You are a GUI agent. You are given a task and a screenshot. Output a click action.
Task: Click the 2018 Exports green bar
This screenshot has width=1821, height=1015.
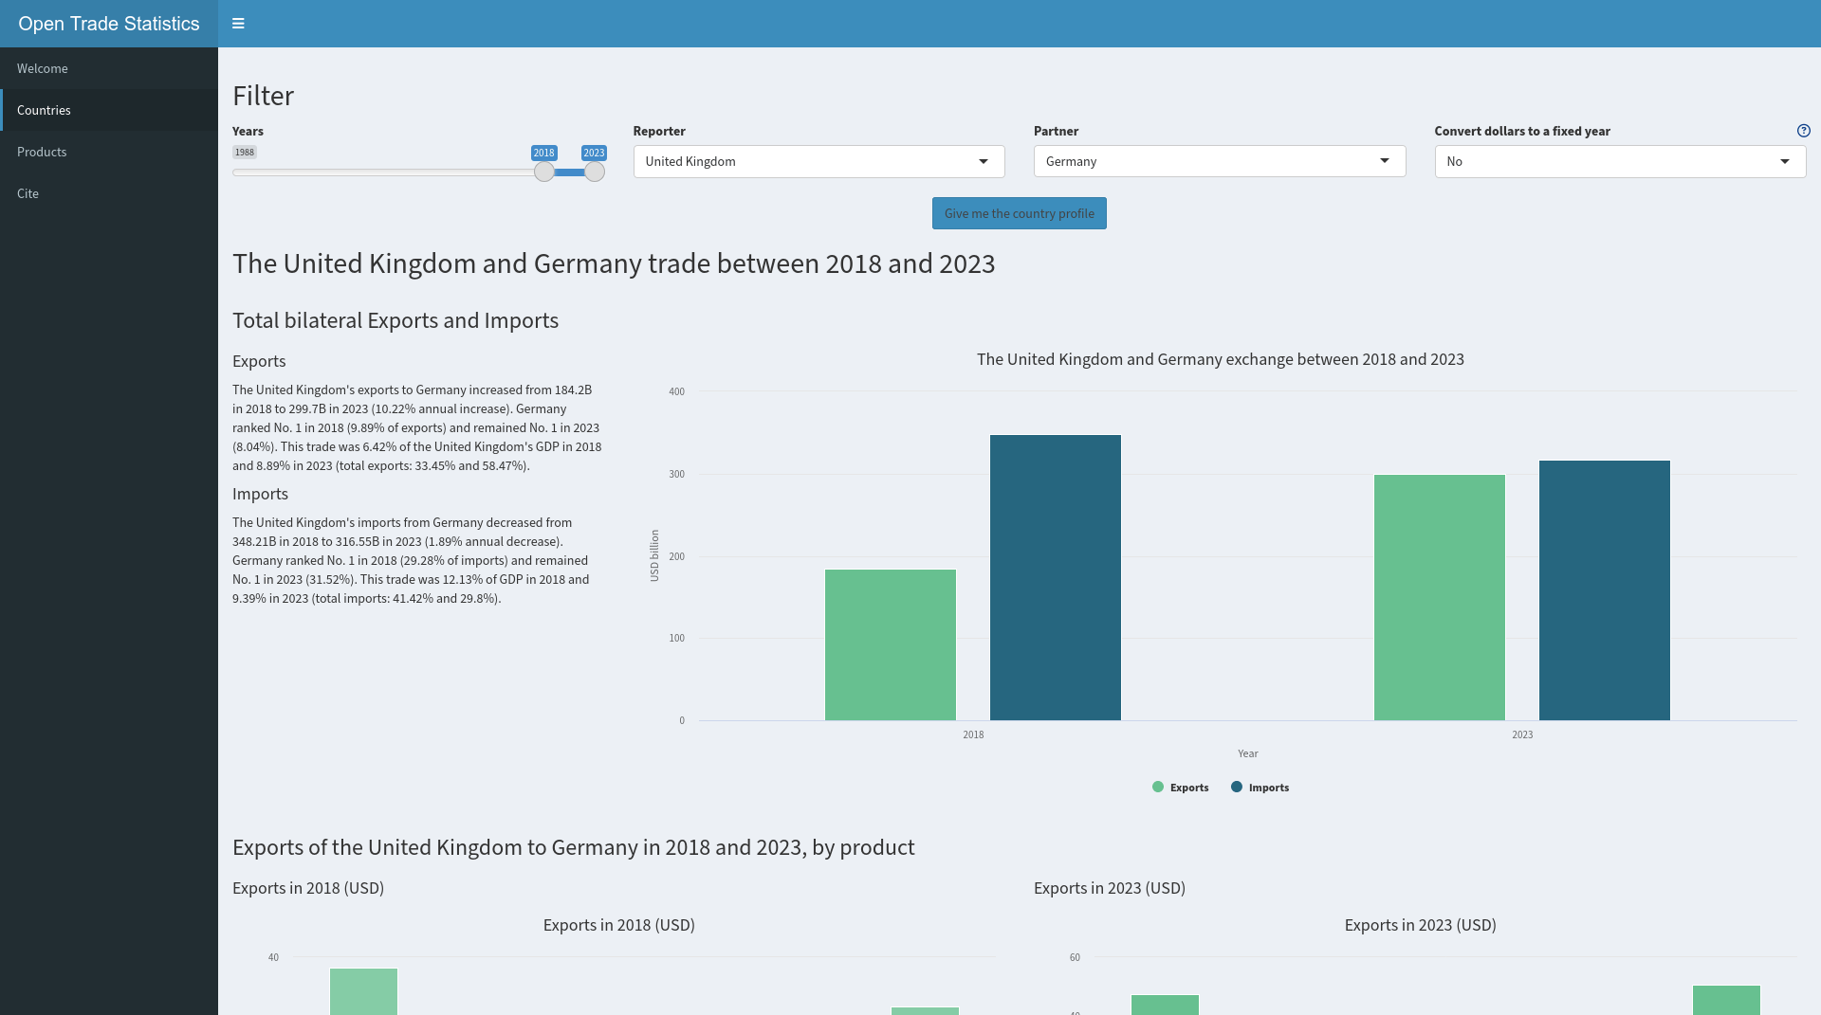click(890, 644)
